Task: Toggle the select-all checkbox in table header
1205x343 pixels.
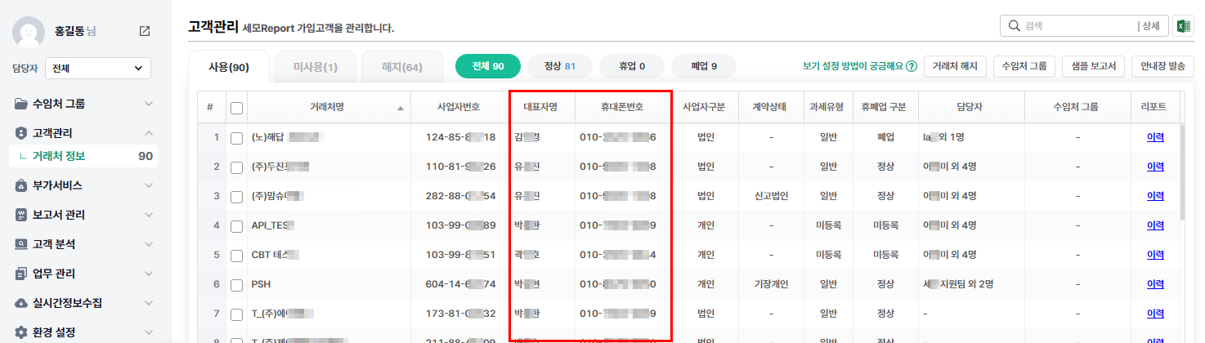Action: click(237, 107)
